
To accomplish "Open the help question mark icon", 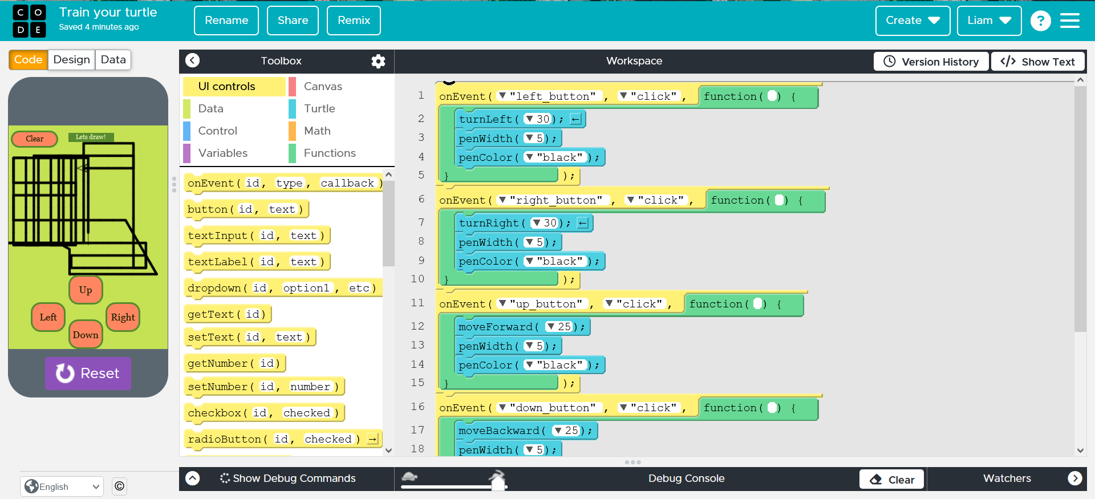I will 1040,21.
